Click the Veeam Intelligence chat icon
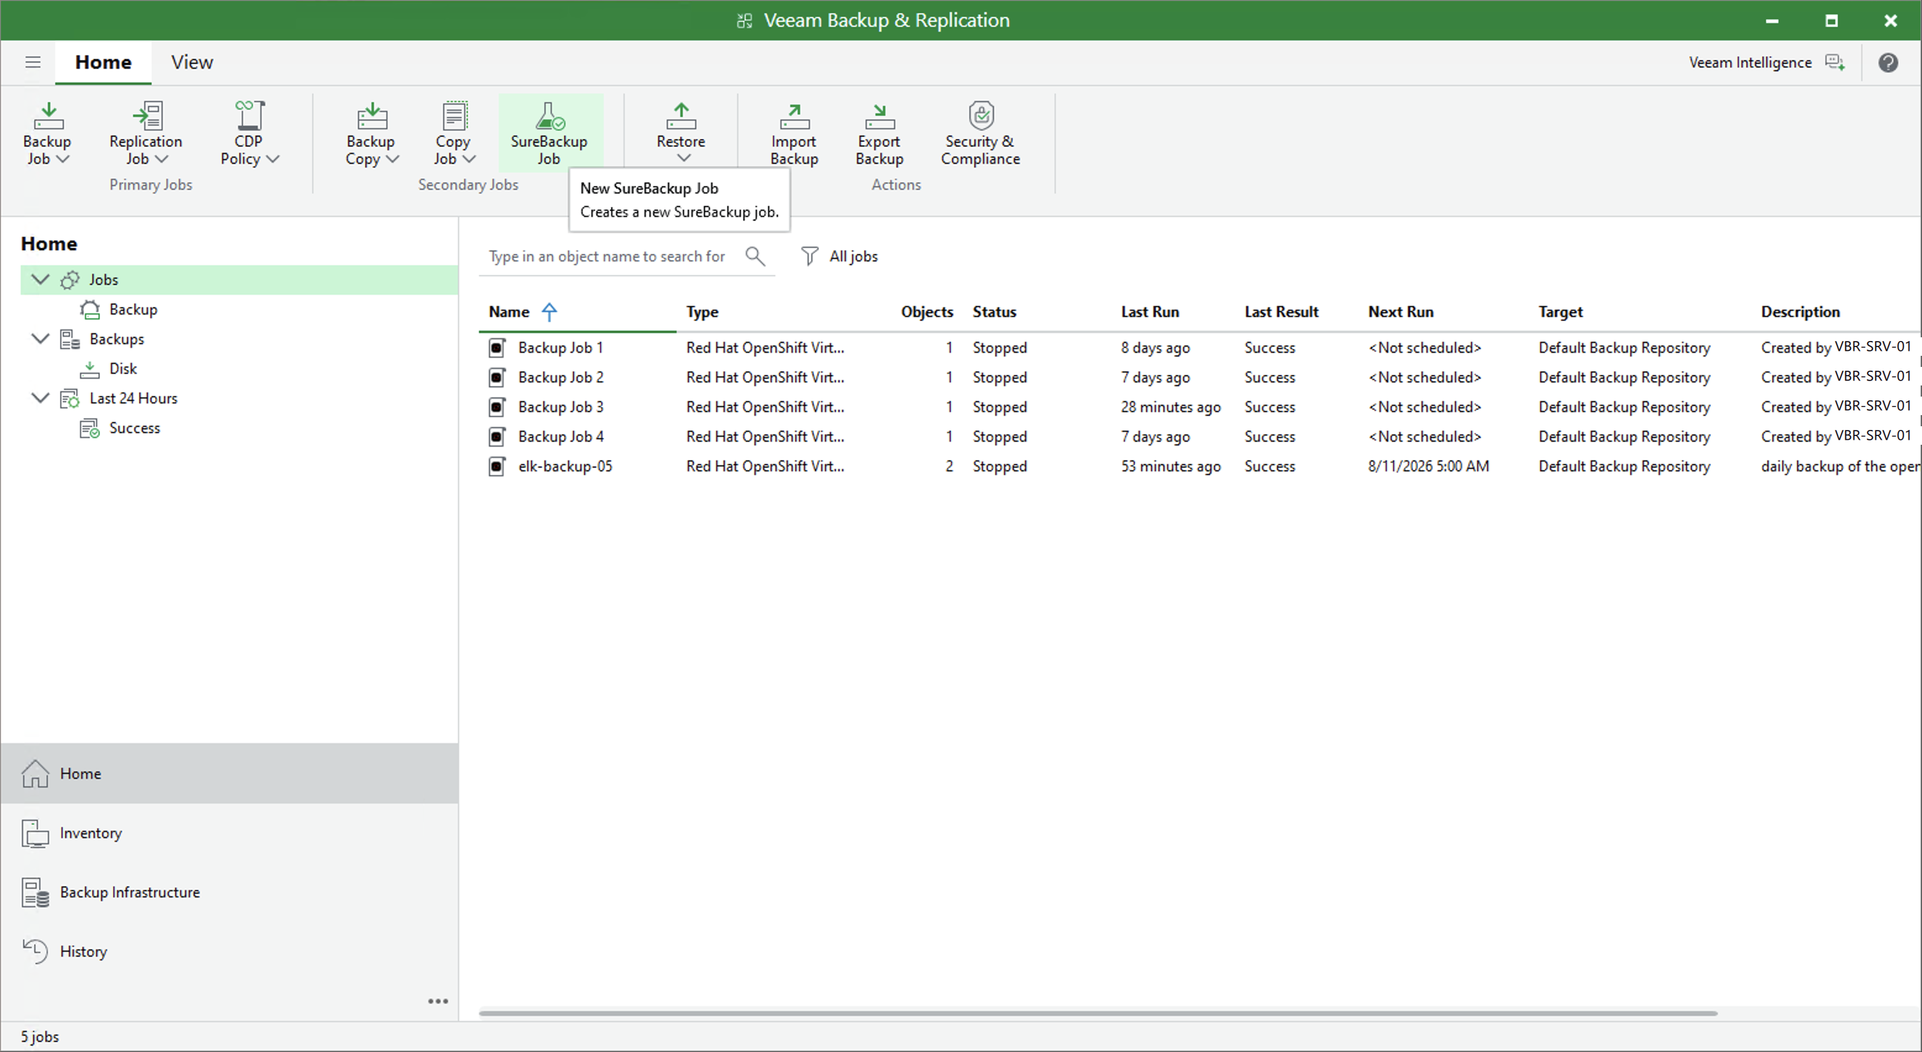Screen dimensions: 1922x1052 pyautogui.click(x=1835, y=62)
